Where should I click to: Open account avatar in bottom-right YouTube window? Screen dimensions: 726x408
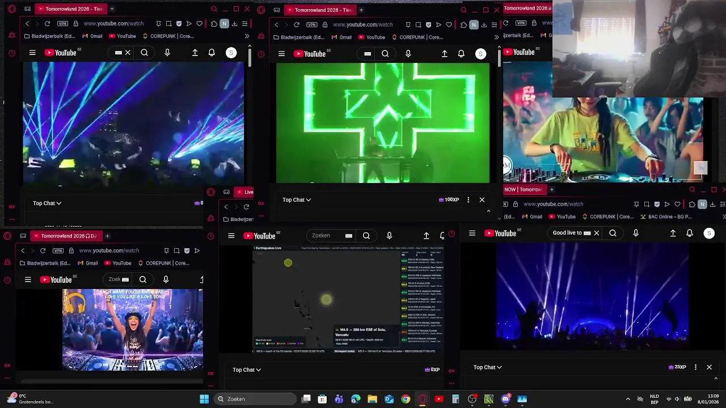(x=708, y=233)
